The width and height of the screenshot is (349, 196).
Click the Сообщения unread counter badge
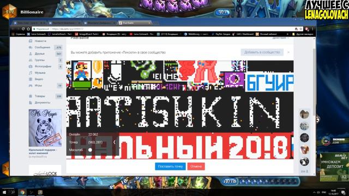(58, 47)
